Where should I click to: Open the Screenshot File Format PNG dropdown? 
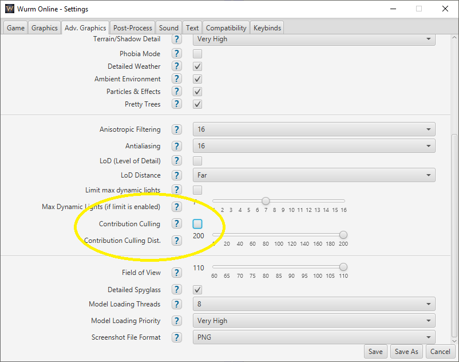314,337
